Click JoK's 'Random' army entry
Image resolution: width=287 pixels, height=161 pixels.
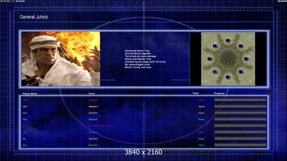tap(93, 107)
